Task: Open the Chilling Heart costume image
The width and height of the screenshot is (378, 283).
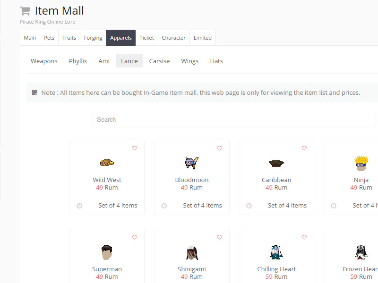Action: click(x=276, y=252)
